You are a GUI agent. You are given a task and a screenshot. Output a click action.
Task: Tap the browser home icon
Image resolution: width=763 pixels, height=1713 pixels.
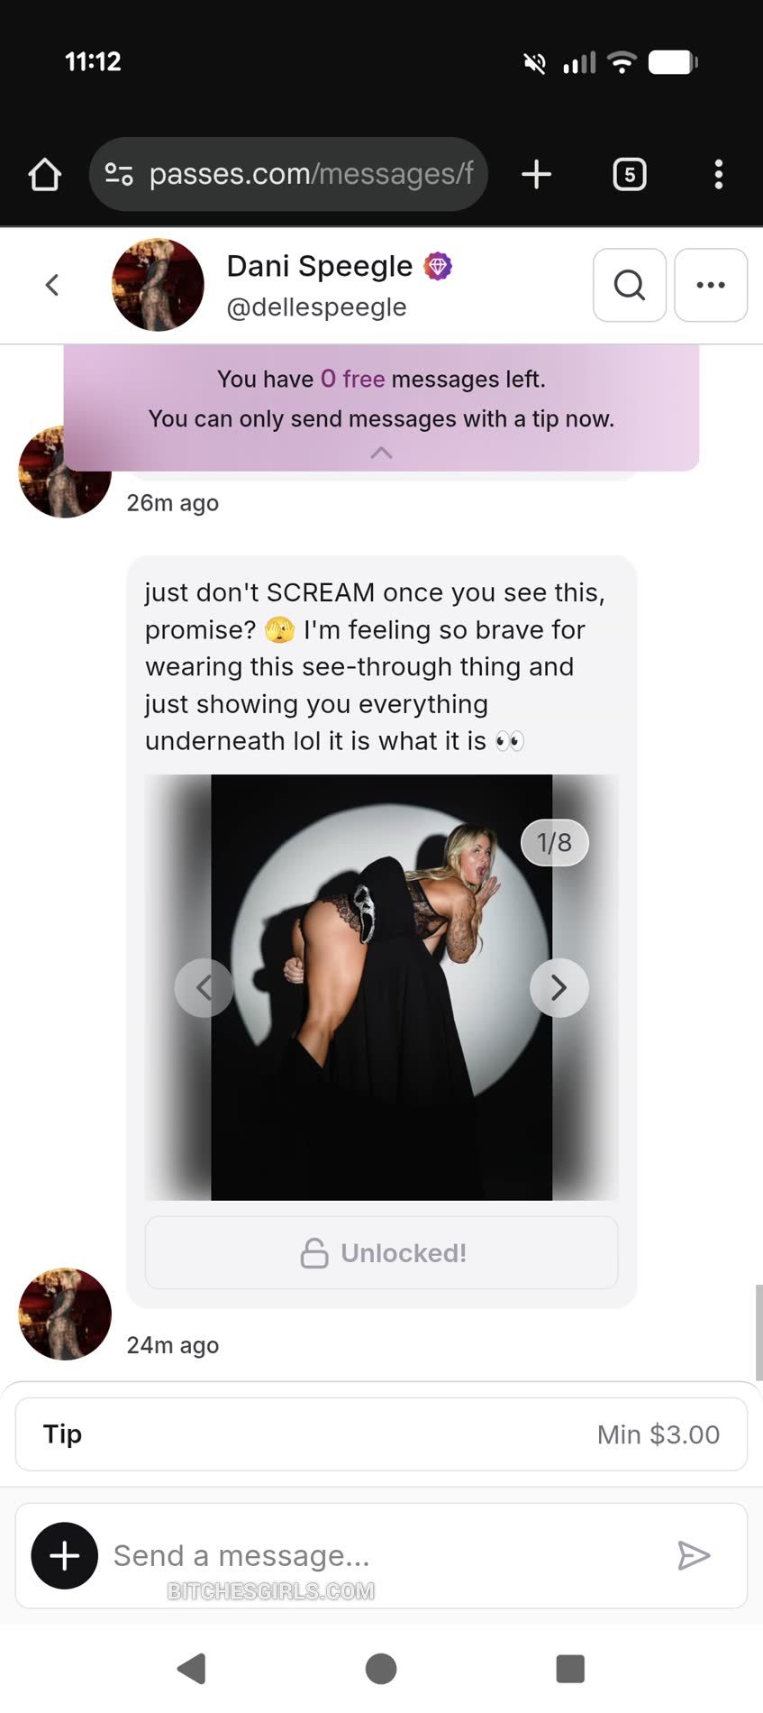click(x=45, y=174)
